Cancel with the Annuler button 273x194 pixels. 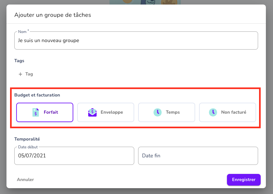25,179
